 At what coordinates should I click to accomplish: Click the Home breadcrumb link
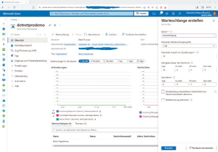coord(14,20)
